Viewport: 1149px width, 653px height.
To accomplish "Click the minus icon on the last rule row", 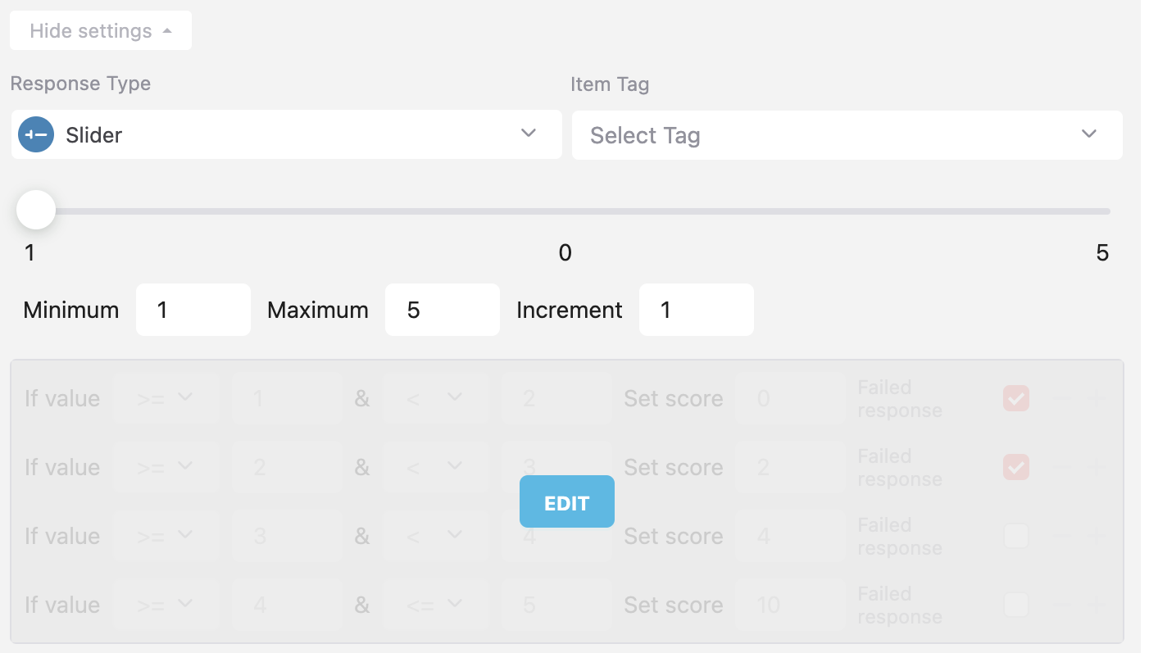I will (x=1061, y=605).
